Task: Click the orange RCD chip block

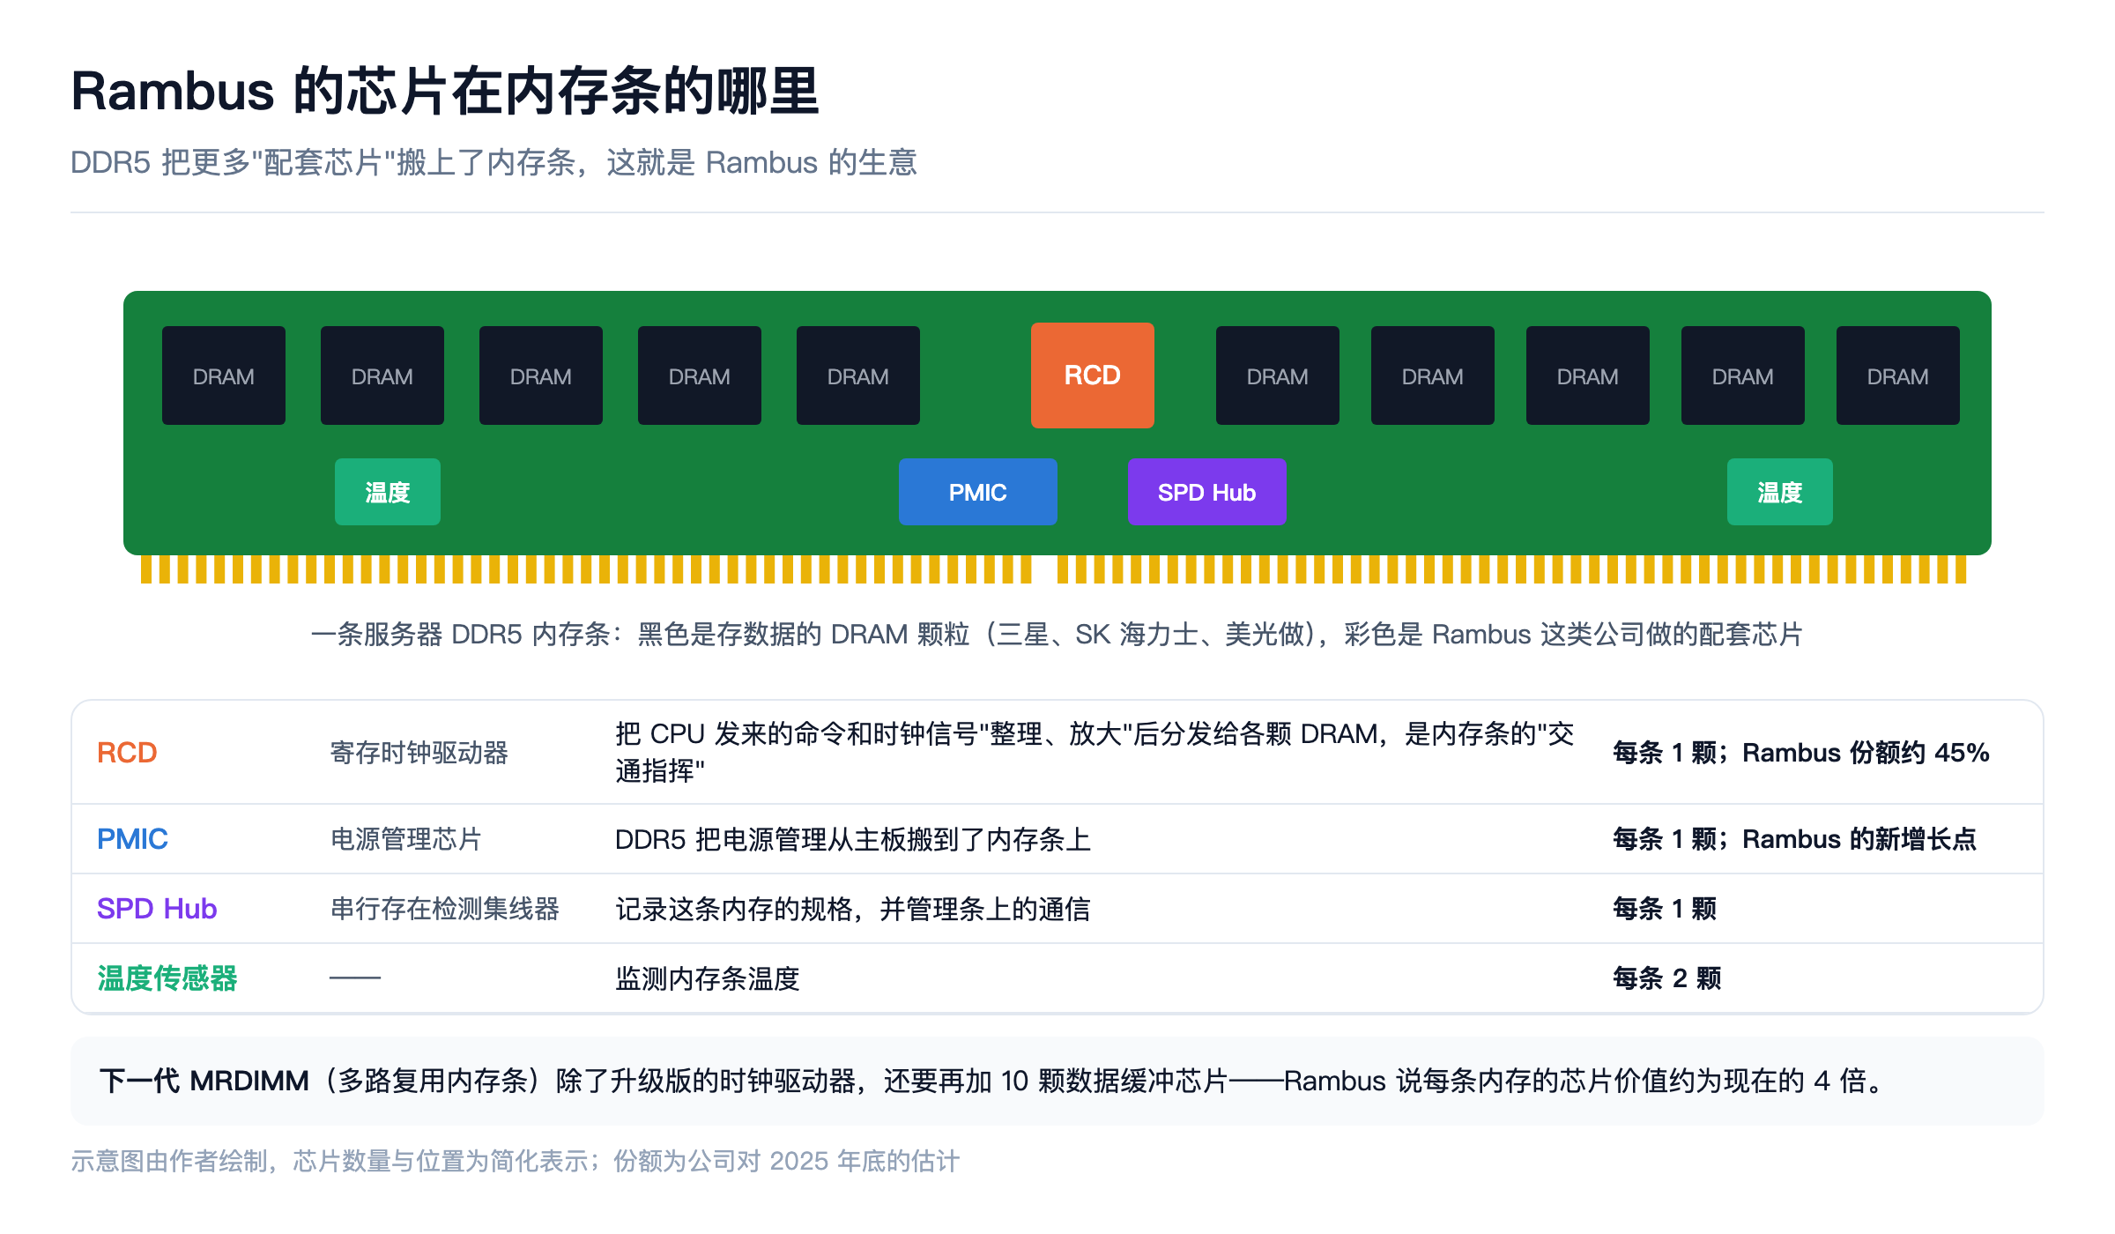Action: [1092, 375]
